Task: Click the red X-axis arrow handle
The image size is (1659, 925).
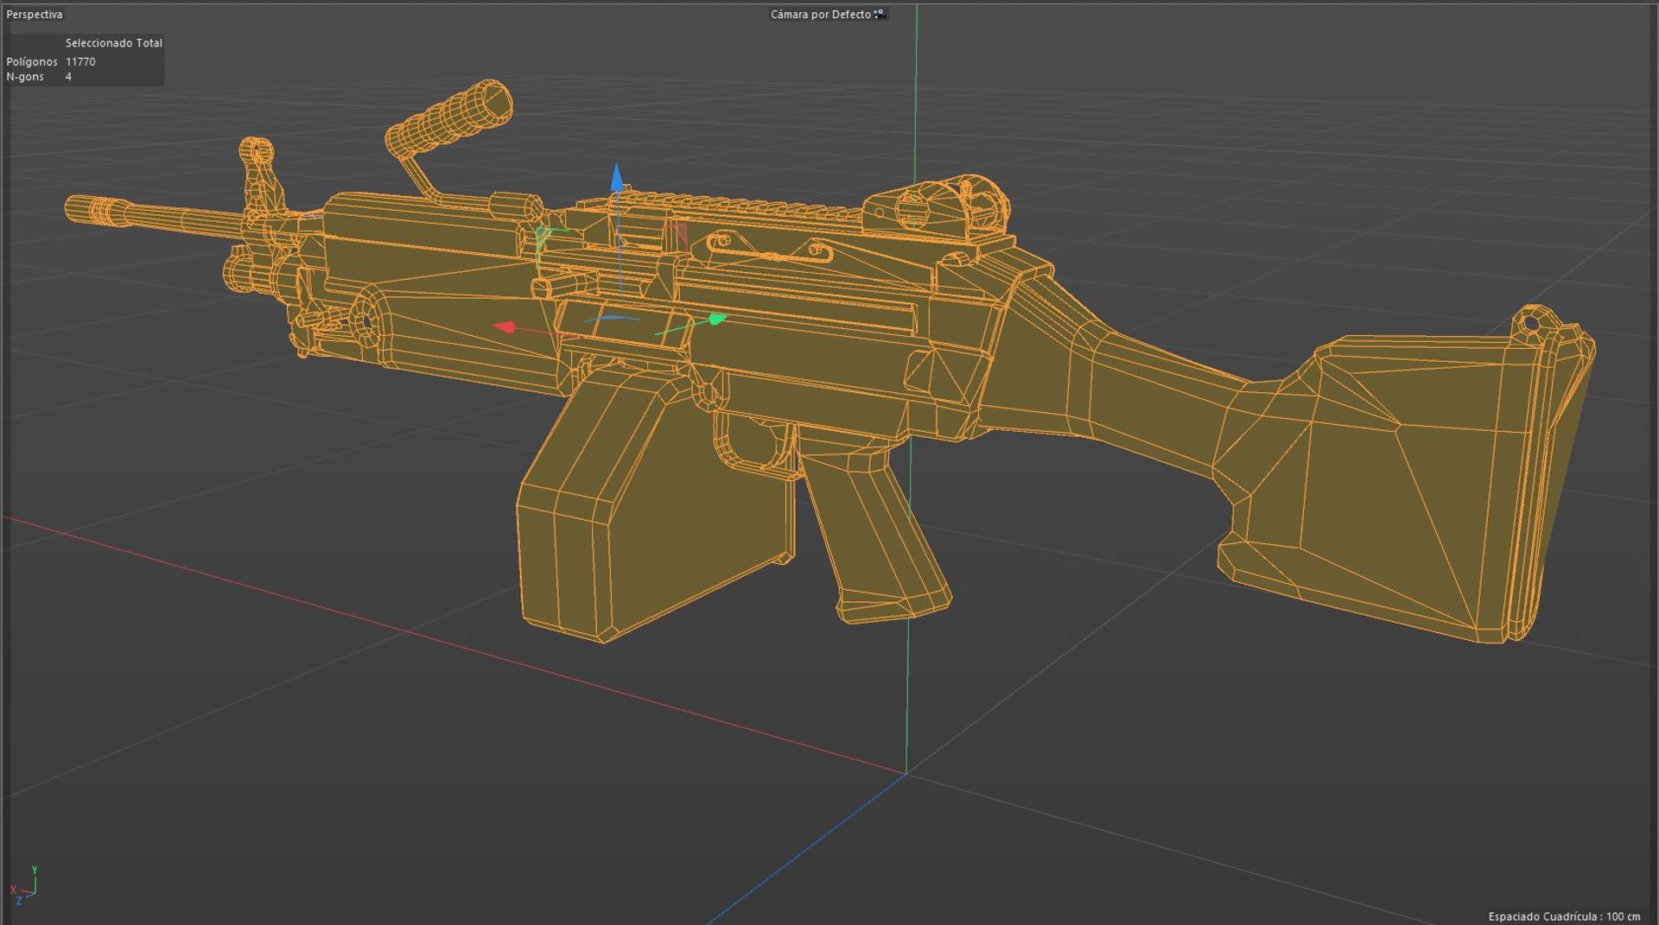Action: coord(505,326)
